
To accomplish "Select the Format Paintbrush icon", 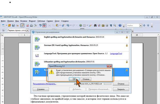I will (x=63, y=25).
